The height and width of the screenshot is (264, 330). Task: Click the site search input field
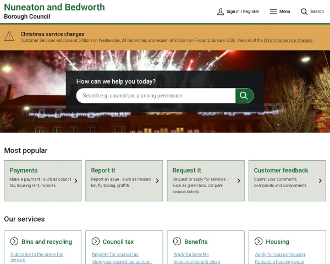click(156, 96)
